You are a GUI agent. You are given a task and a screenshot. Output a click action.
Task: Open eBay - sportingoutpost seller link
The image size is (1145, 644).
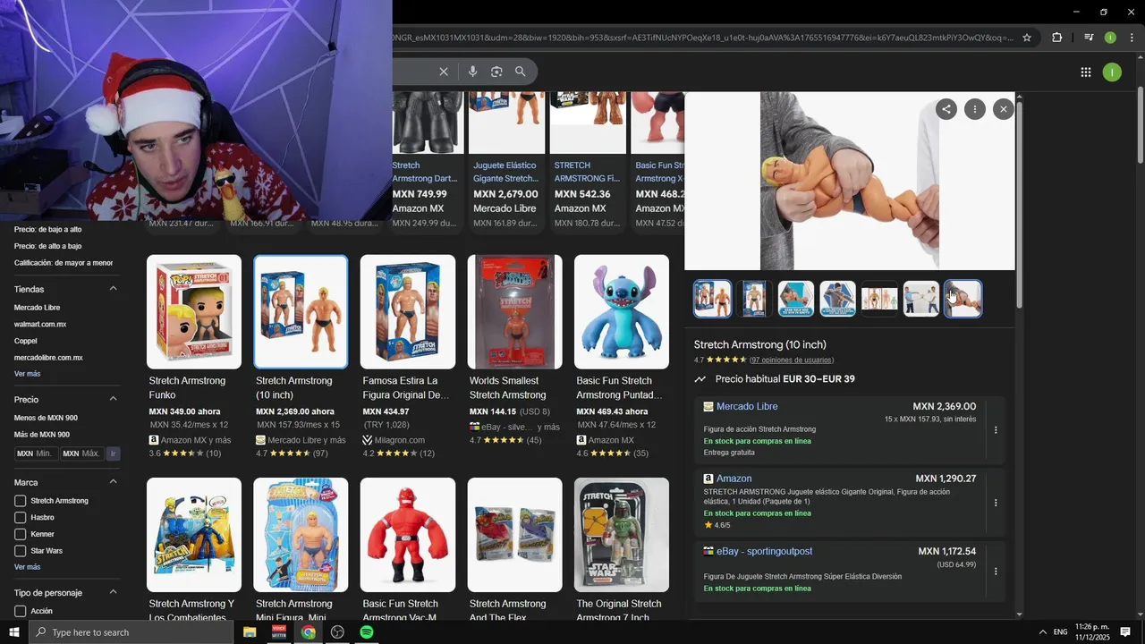point(764,551)
